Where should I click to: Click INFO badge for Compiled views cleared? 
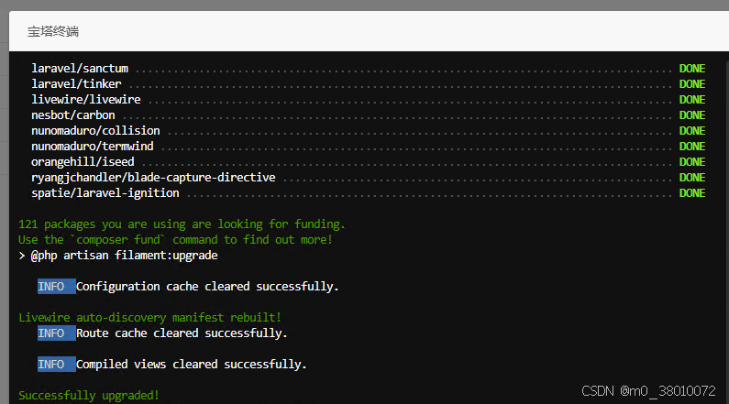(56, 365)
